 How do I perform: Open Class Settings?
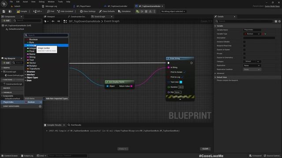[x=88, y=11]
